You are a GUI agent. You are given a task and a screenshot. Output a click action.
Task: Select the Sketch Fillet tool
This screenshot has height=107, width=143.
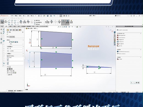pos(15,24)
